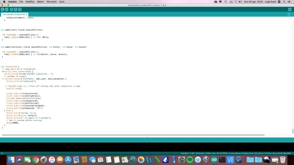Click the delay(5000); code line
The image size is (294, 165).
(x=12, y=123)
